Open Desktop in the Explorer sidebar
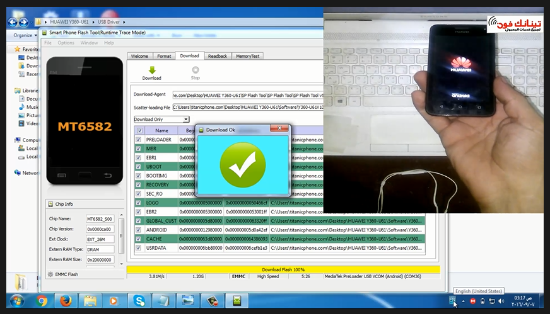This screenshot has width=550, height=314. (x=28, y=57)
